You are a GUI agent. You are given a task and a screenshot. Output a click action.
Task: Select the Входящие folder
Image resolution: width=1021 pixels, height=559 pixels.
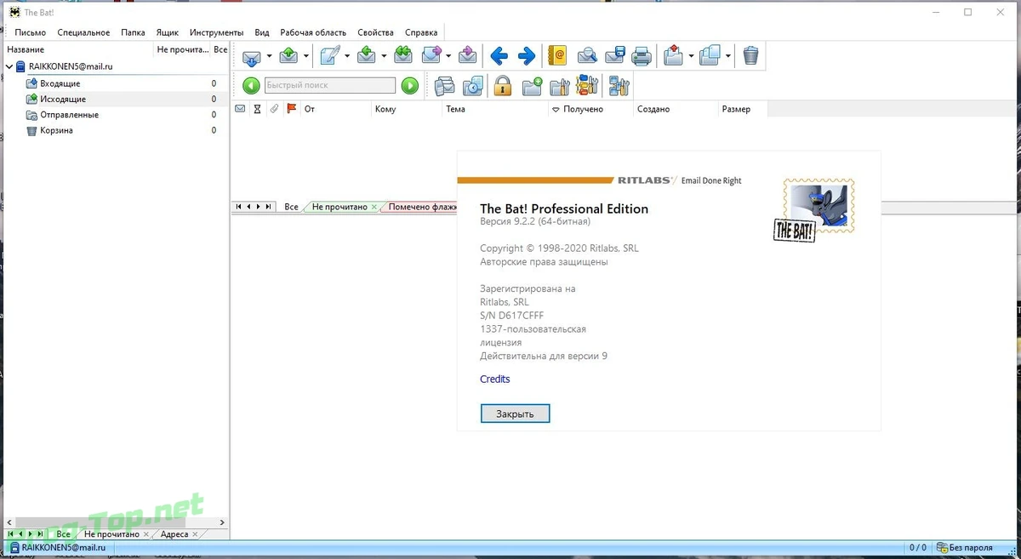click(60, 83)
